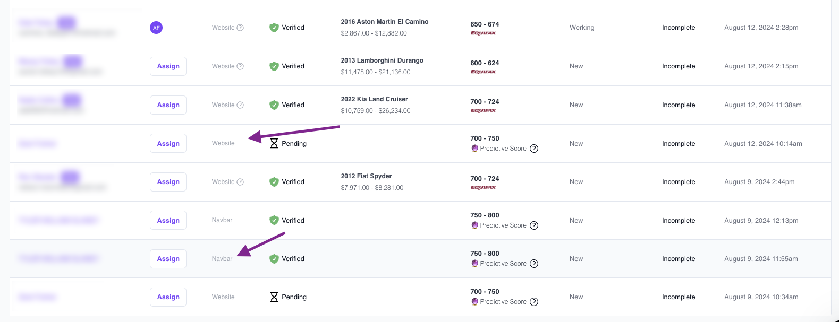Open the 2016 Aston Martin El Camino vehicle

point(384,22)
